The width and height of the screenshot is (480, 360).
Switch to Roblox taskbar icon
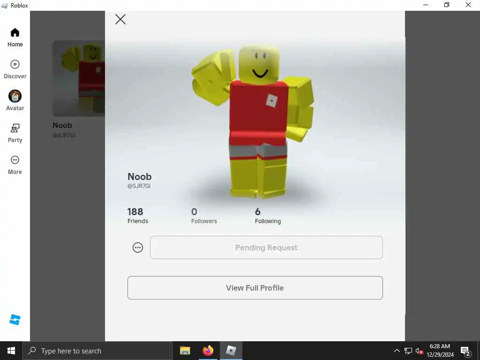tap(231, 351)
